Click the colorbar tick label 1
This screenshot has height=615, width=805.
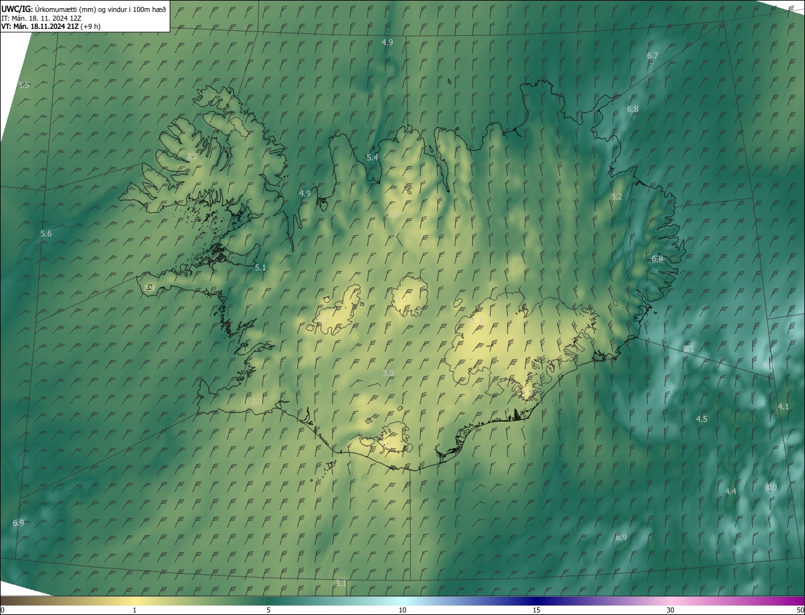pyautogui.click(x=135, y=611)
